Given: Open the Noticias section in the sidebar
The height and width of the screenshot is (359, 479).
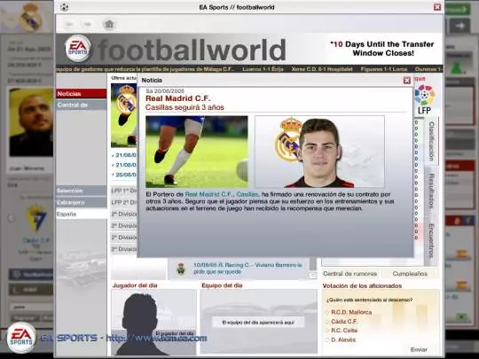Looking at the screenshot, I should 82,94.
